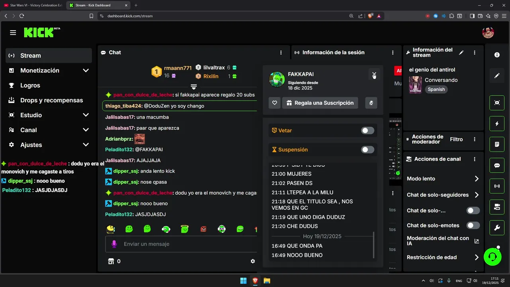
Task: Click the chat bubble icon in right sidebar
Action: click(x=497, y=165)
